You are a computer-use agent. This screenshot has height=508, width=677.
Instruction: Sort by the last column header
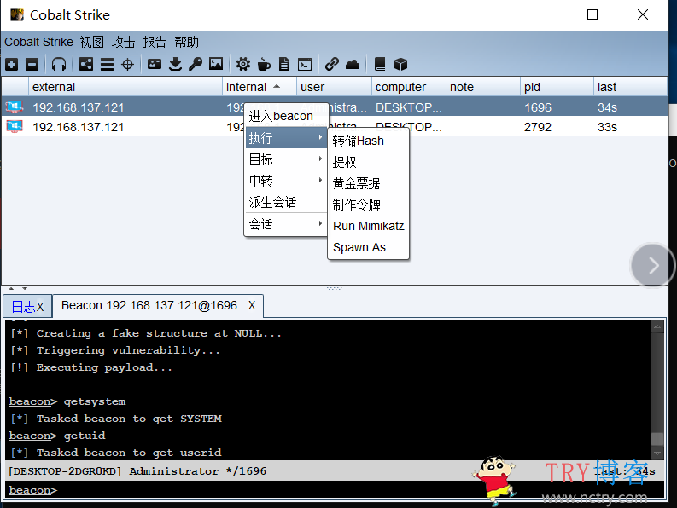[x=630, y=87]
